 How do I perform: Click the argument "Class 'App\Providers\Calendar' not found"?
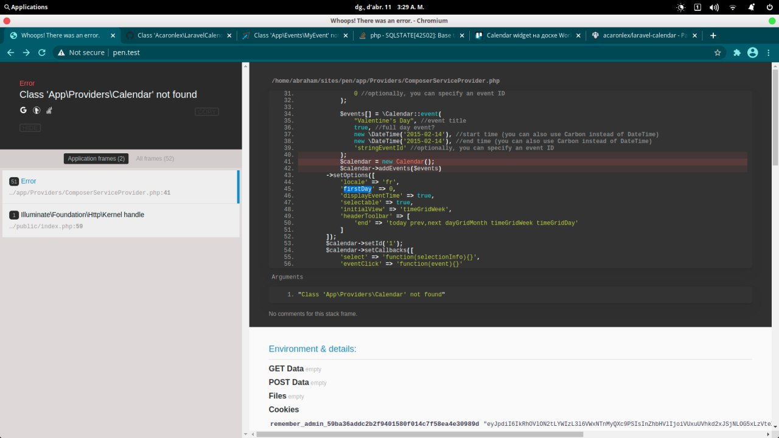point(371,294)
